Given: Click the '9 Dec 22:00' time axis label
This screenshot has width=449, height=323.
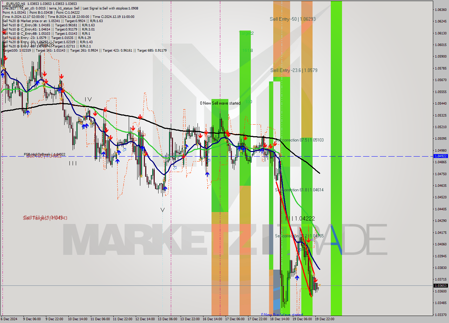Looking at the screenshot, I should 55,319.
